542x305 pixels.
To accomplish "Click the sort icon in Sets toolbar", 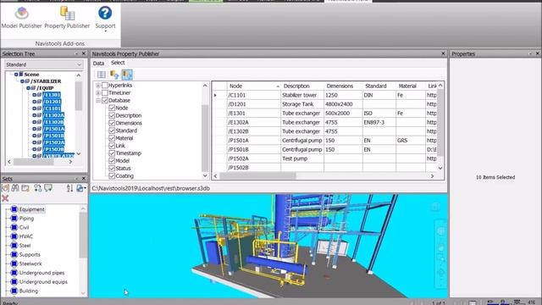I will point(69,188).
